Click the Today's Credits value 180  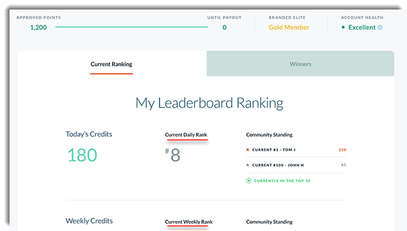point(82,155)
